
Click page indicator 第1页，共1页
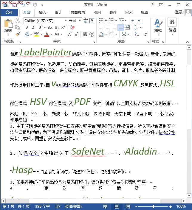[x=16, y=206]
